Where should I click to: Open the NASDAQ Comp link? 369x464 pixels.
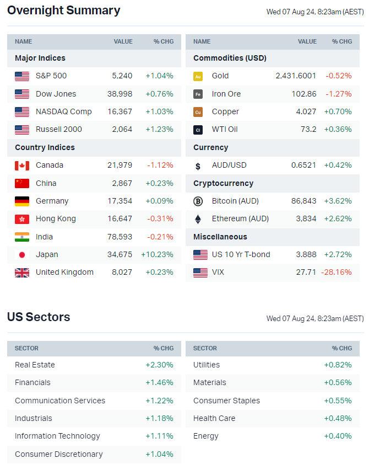coord(63,112)
